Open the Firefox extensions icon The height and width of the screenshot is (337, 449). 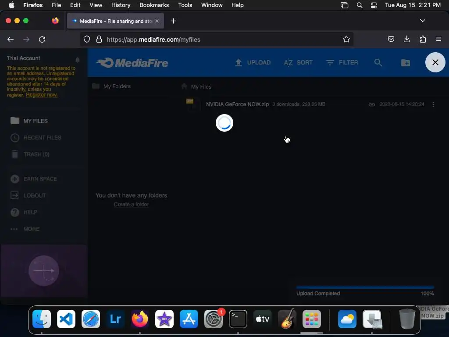click(x=423, y=39)
